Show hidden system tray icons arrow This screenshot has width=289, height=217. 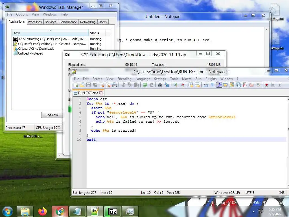[x=254, y=212]
